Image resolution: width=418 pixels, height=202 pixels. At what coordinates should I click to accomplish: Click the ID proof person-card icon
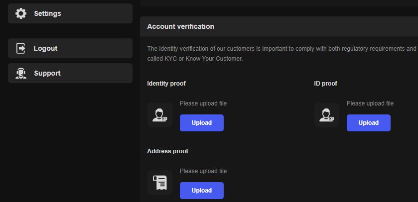point(326,115)
